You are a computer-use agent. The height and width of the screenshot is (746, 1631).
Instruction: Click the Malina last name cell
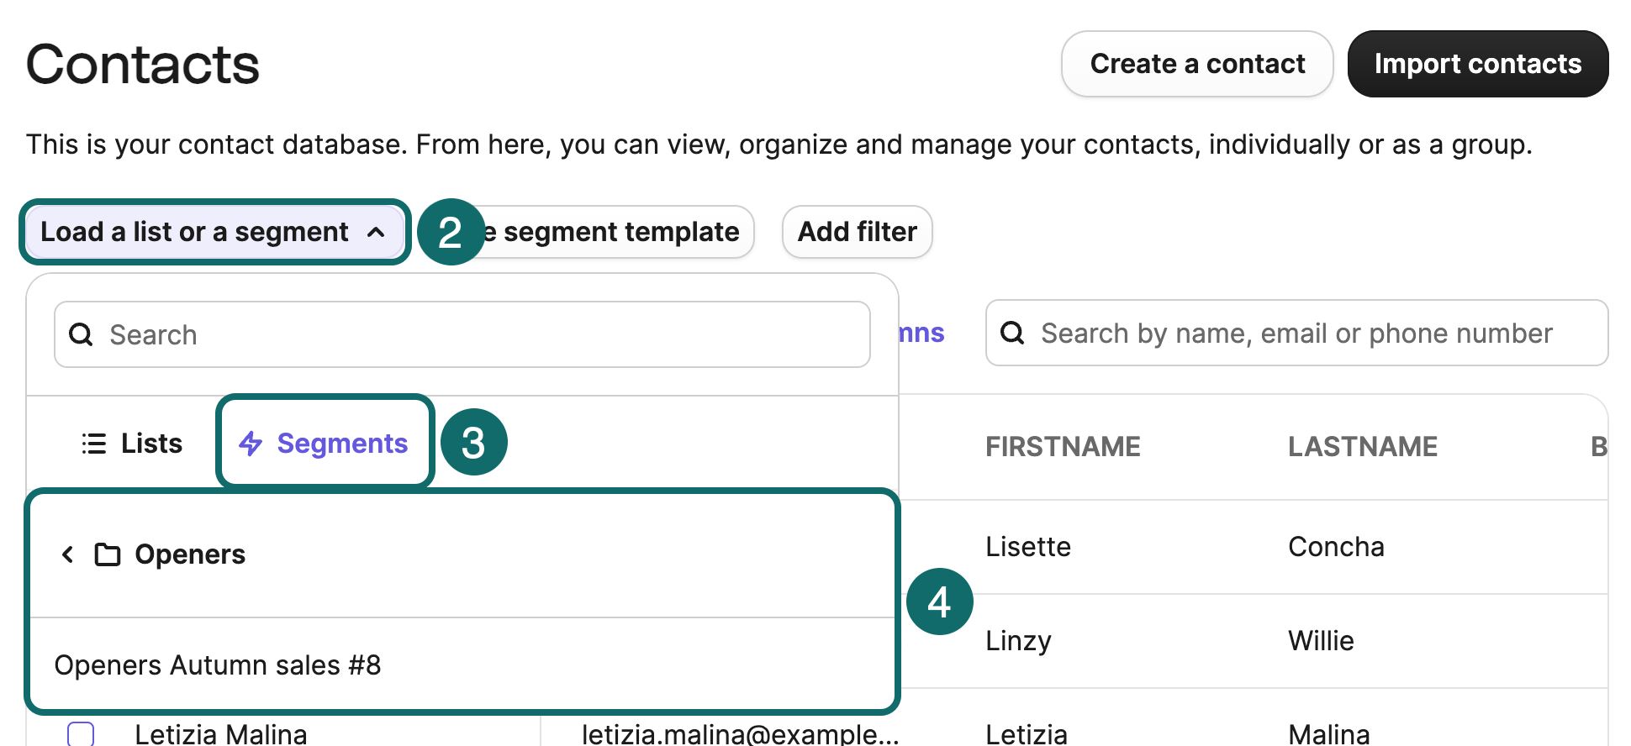click(1329, 733)
